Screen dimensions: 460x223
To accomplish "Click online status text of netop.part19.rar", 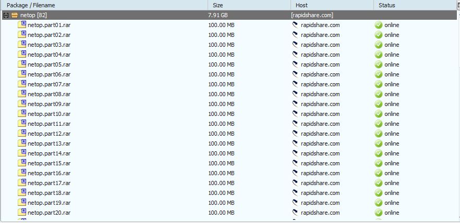I will [x=392, y=203].
